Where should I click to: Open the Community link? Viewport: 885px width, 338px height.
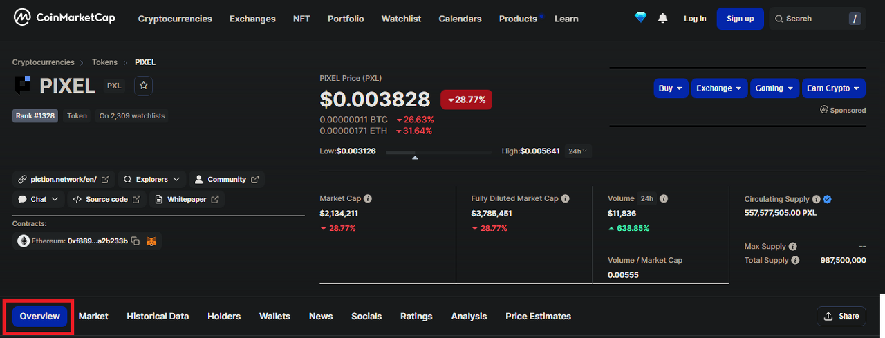tap(227, 180)
